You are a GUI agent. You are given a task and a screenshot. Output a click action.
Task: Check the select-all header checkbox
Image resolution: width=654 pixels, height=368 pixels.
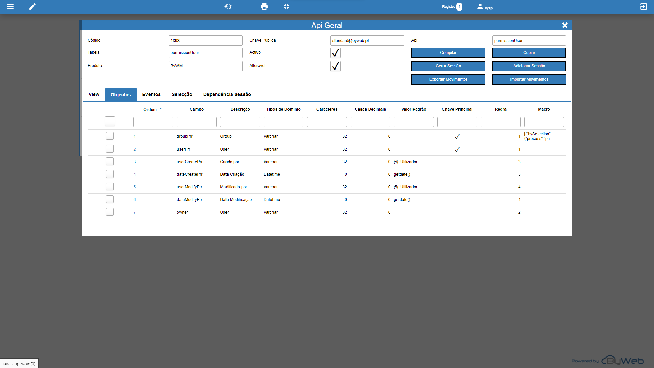[x=110, y=121]
